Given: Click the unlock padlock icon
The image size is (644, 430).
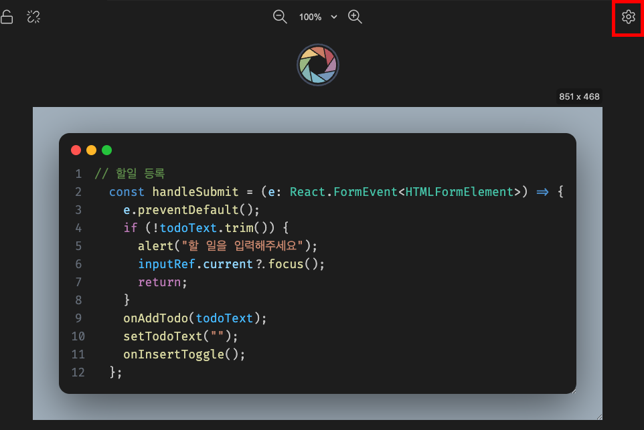Looking at the screenshot, I should [x=7, y=17].
